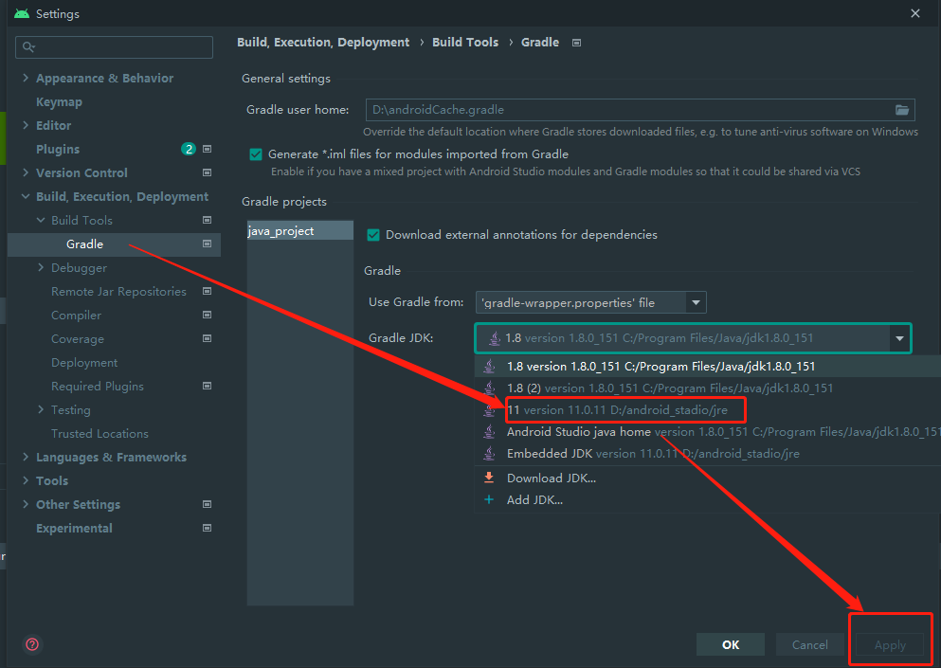This screenshot has width=941, height=668.
Task: Select Embedded JDK option
Action: pos(708,454)
